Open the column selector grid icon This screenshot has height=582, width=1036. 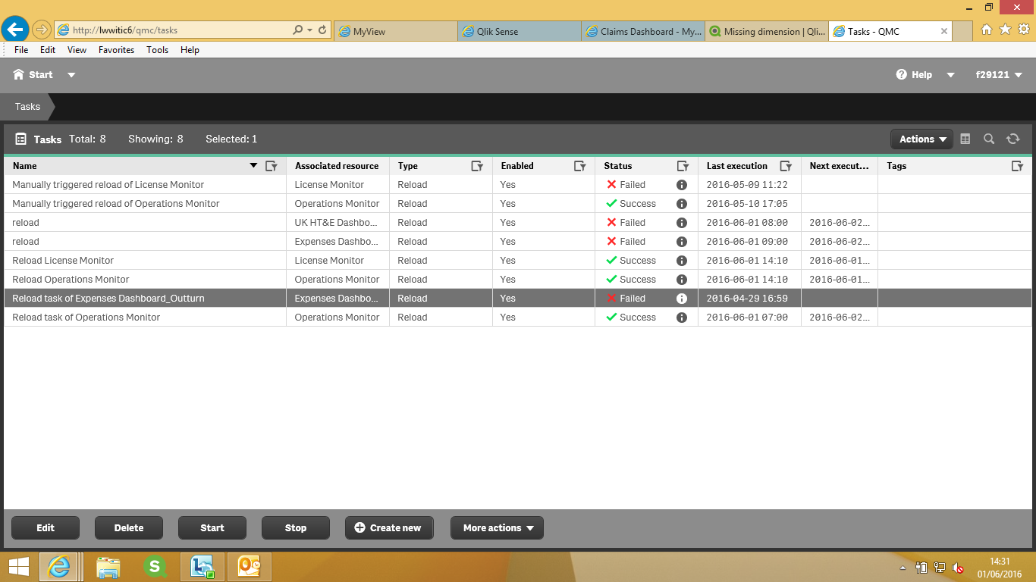tap(965, 139)
